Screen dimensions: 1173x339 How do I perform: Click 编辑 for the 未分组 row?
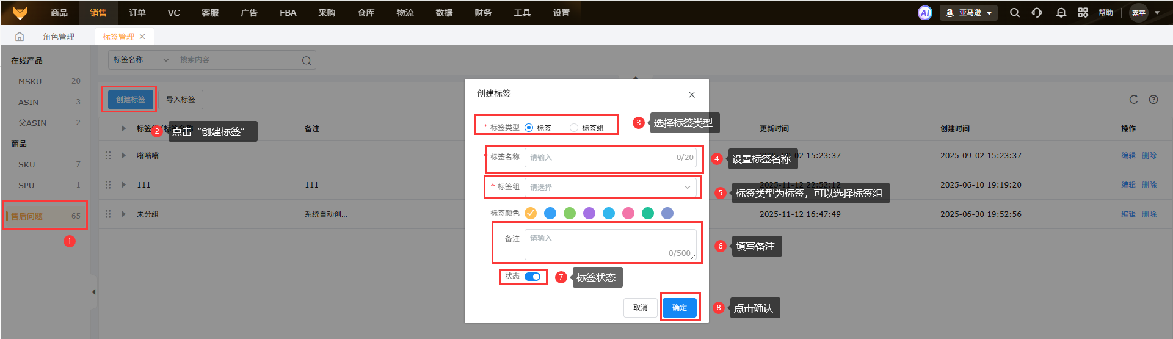point(1128,214)
